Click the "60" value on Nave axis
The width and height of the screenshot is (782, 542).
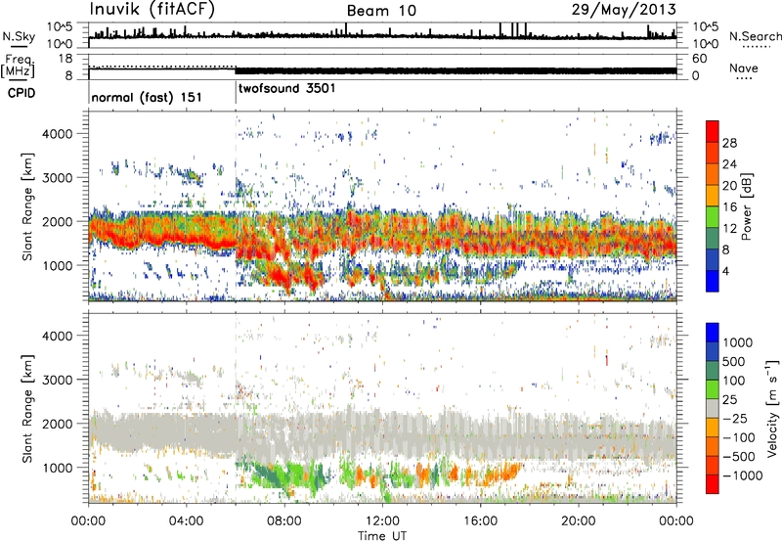(699, 59)
